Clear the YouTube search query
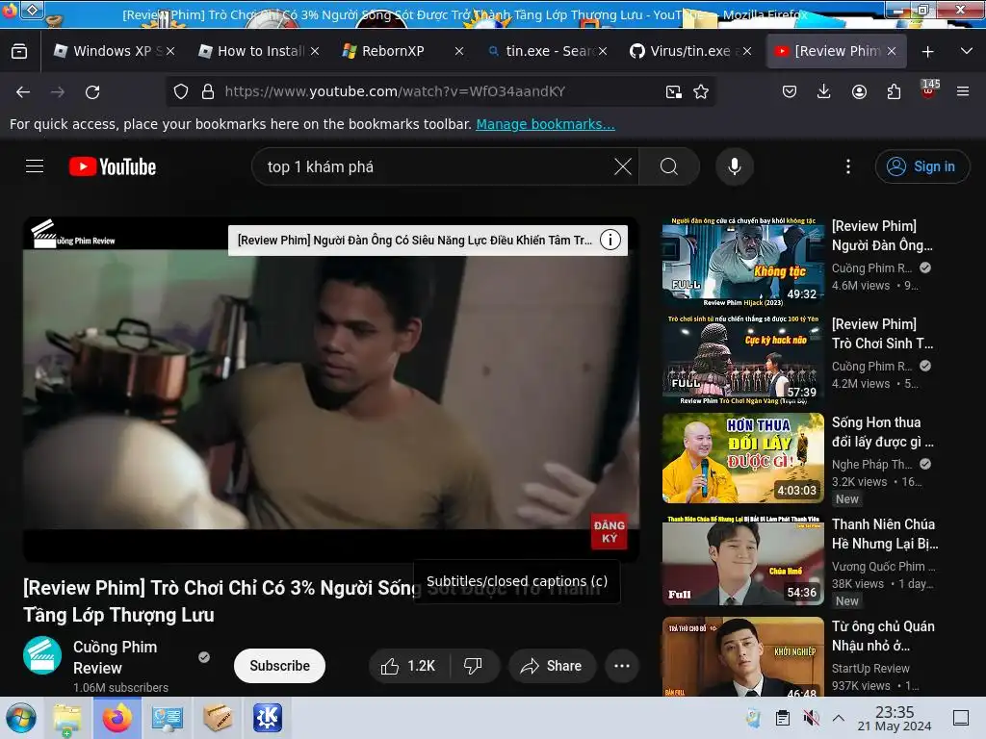 [623, 166]
